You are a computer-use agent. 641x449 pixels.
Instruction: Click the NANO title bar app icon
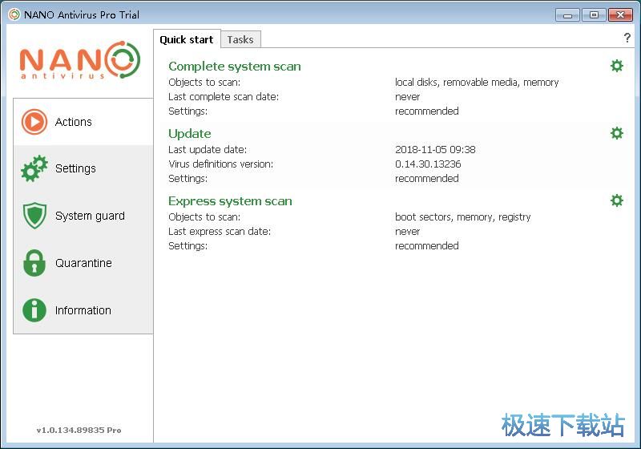coord(14,14)
